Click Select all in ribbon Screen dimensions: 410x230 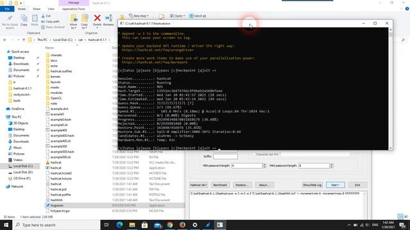[197, 16]
